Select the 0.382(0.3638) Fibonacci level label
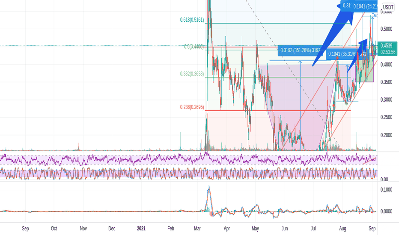399x235 pixels. (x=192, y=74)
